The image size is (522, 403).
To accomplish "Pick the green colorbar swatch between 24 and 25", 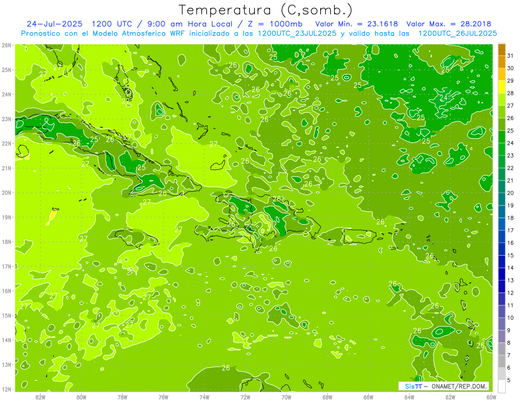I will coord(502,137).
